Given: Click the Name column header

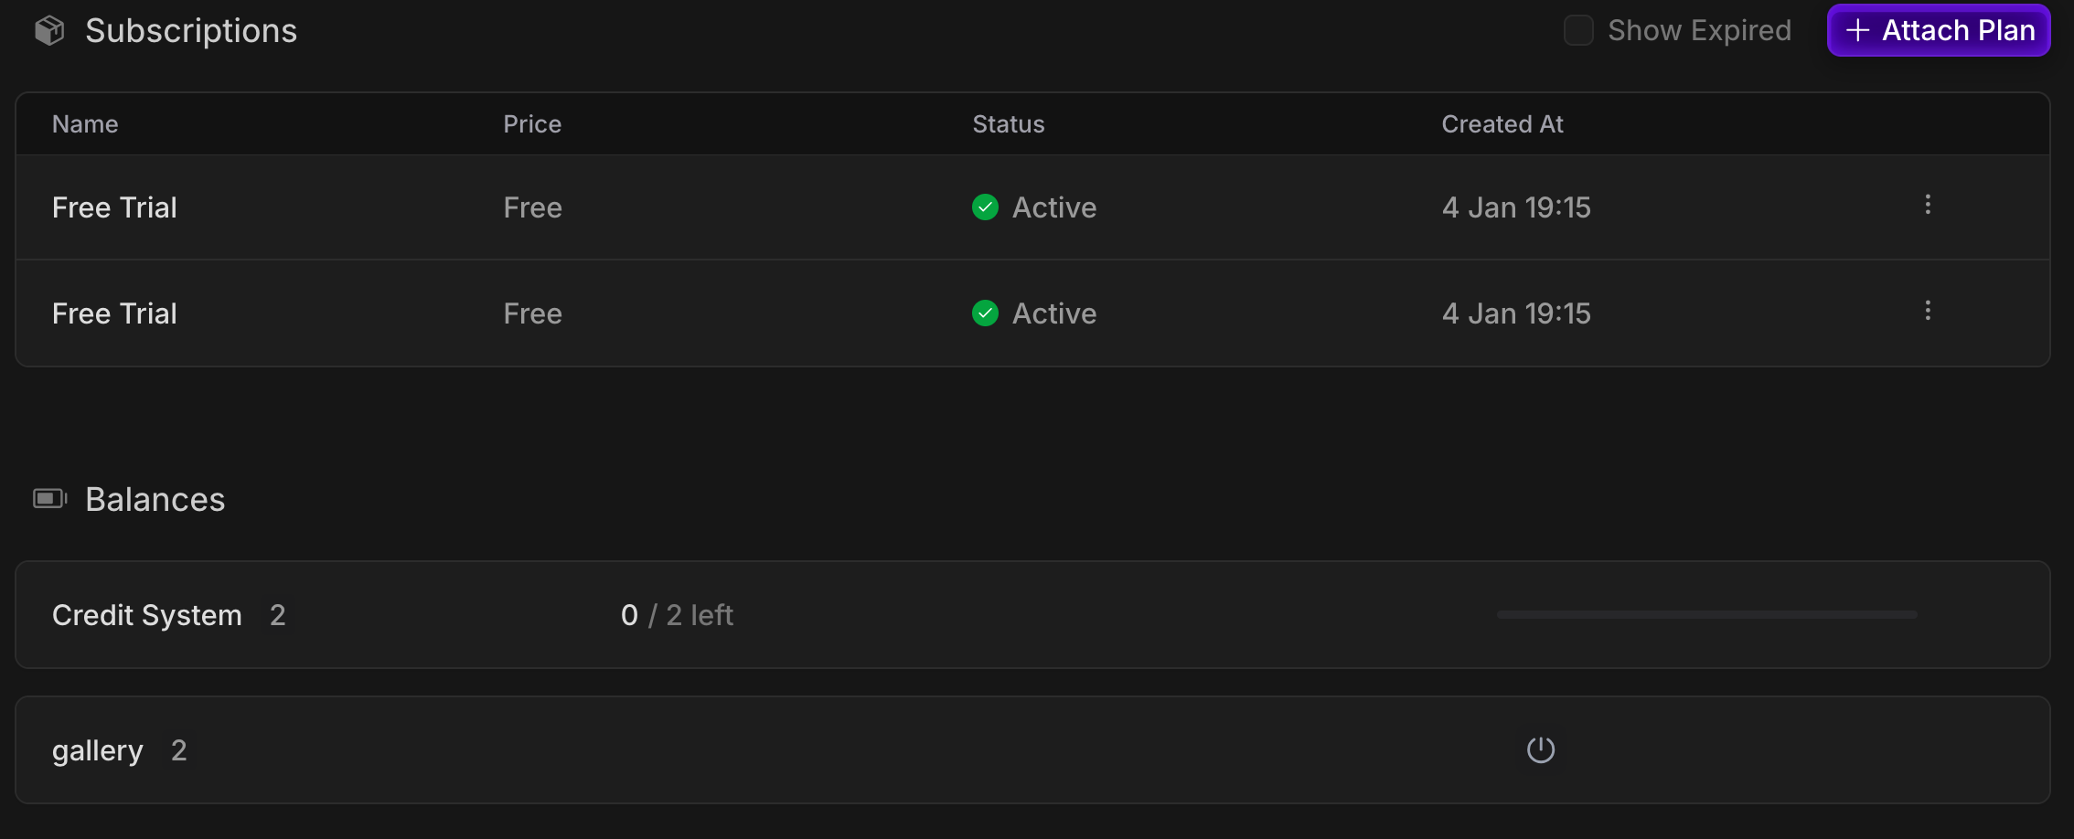Looking at the screenshot, I should coord(85,124).
